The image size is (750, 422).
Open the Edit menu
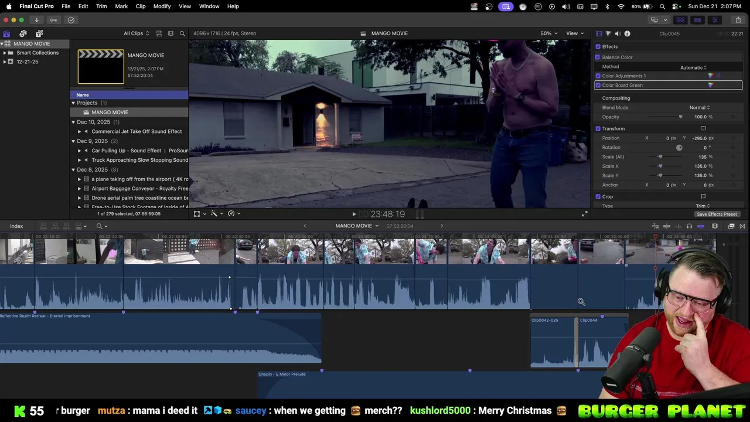(83, 6)
